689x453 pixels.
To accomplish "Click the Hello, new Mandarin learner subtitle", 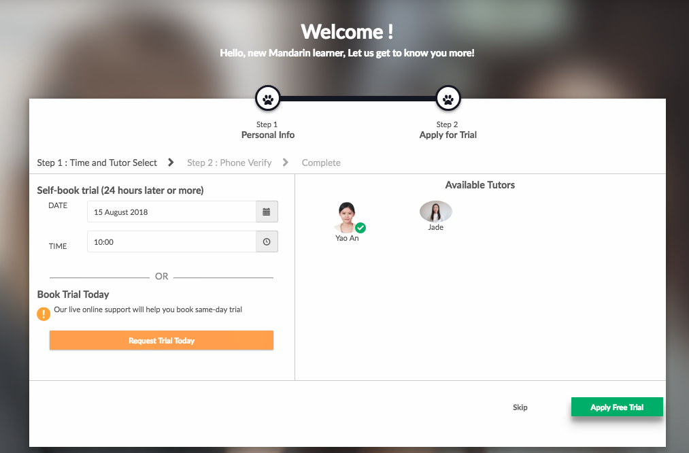I will (347, 53).
